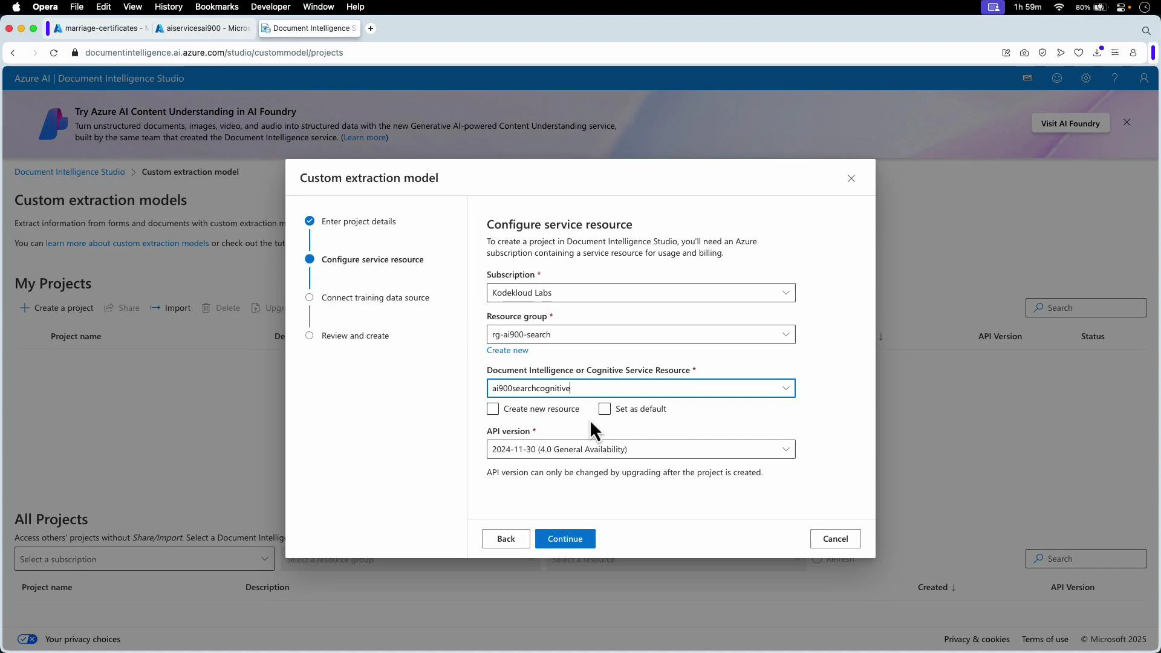Click the API version dropdown field
The width and height of the screenshot is (1161, 653).
pos(640,449)
